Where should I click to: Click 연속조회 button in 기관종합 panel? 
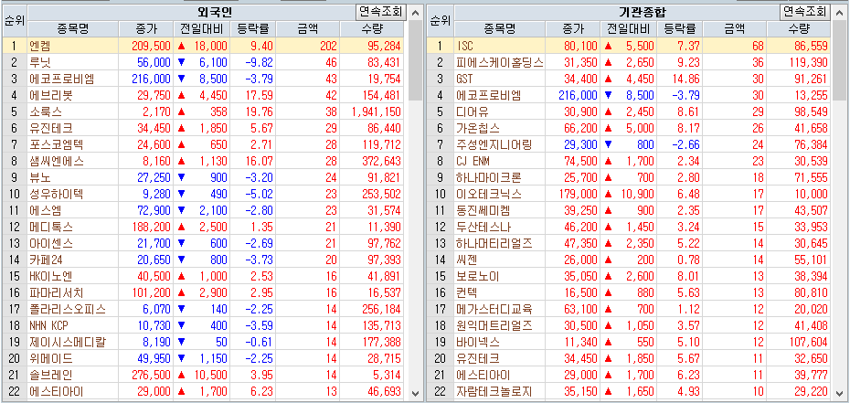[x=805, y=12]
